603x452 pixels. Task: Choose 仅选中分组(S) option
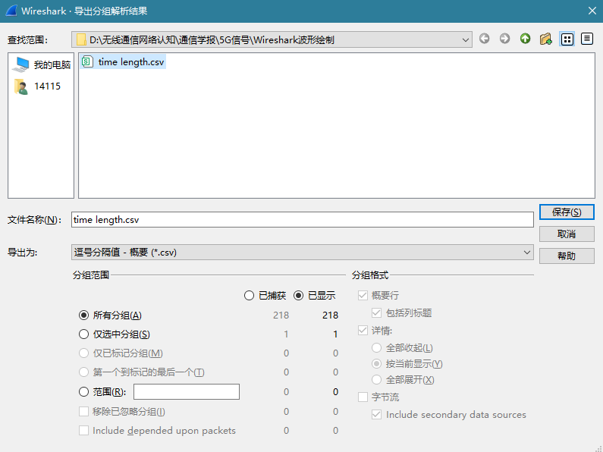83,334
